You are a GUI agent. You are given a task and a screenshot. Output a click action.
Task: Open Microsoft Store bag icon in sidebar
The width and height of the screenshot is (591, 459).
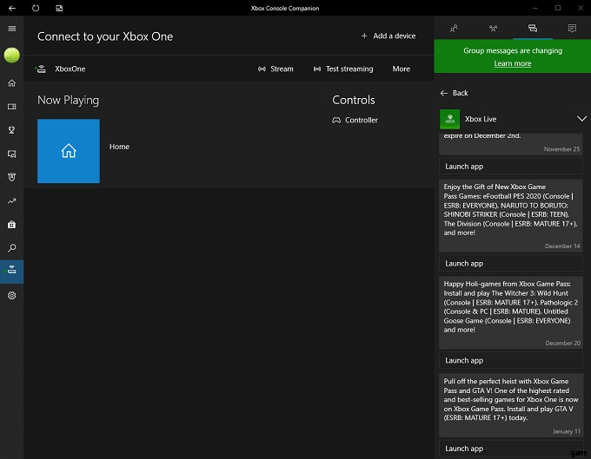coord(11,225)
